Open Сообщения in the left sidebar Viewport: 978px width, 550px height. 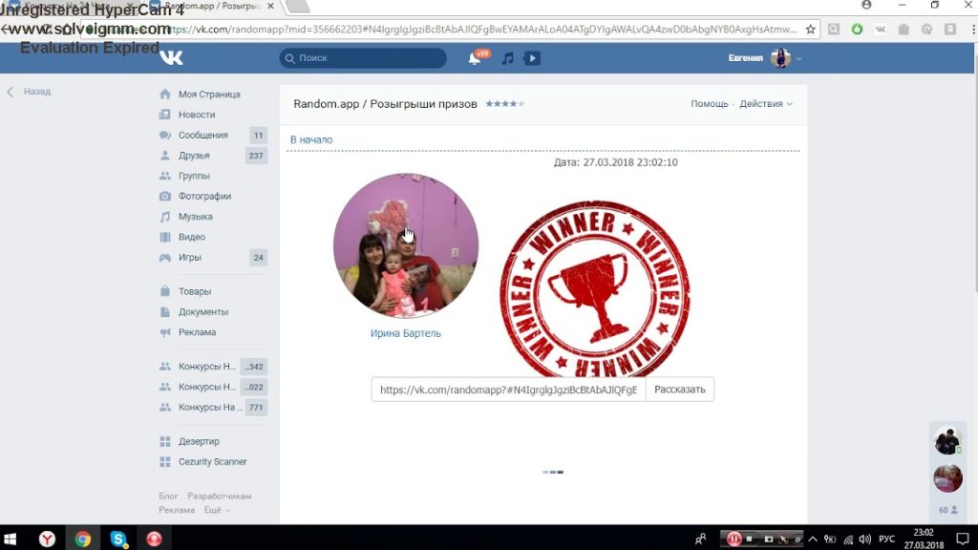[202, 136]
